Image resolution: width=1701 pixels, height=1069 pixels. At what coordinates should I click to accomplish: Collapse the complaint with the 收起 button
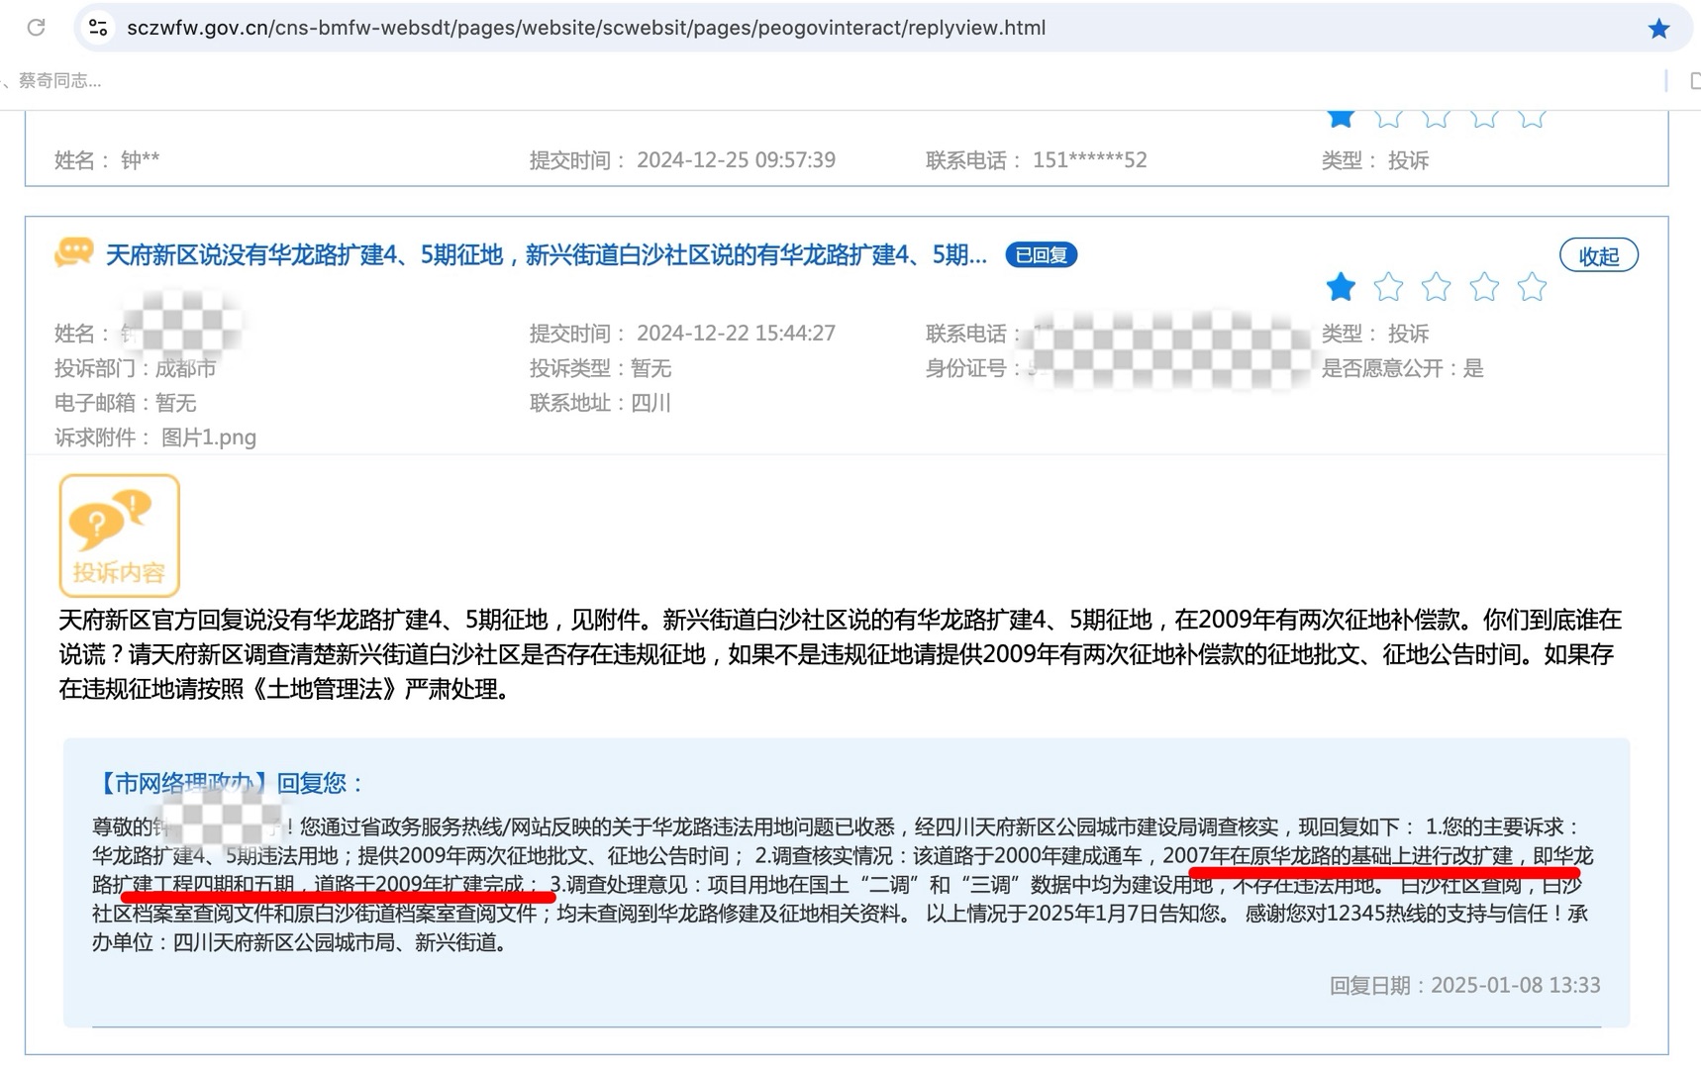coord(1599,255)
